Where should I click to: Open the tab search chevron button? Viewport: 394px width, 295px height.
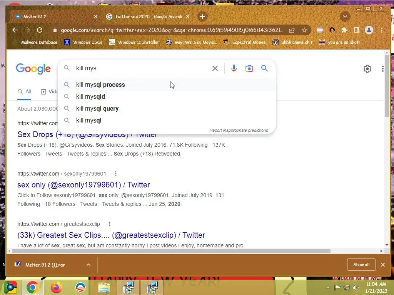pos(345,17)
